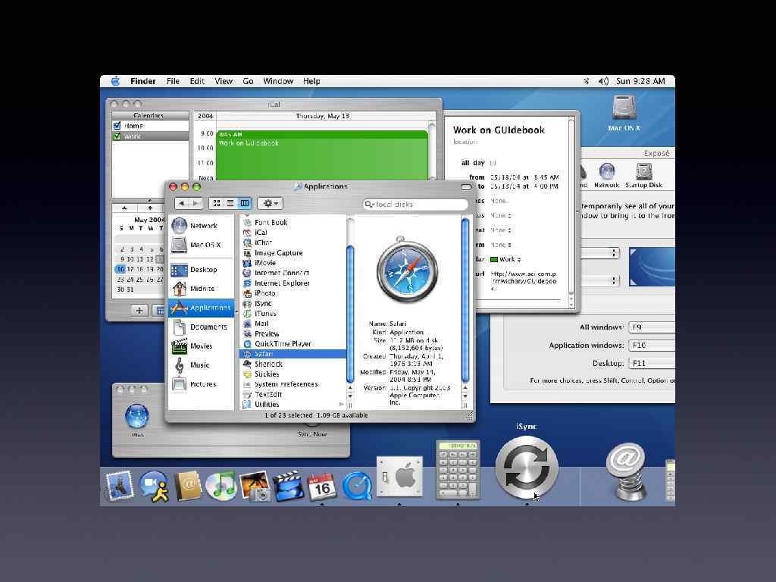Open the File menu
Image resolution: width=776 pixels, height=582 pixels.
tap(173, 81)
